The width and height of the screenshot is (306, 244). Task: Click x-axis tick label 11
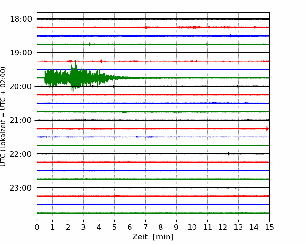(208, 227)
